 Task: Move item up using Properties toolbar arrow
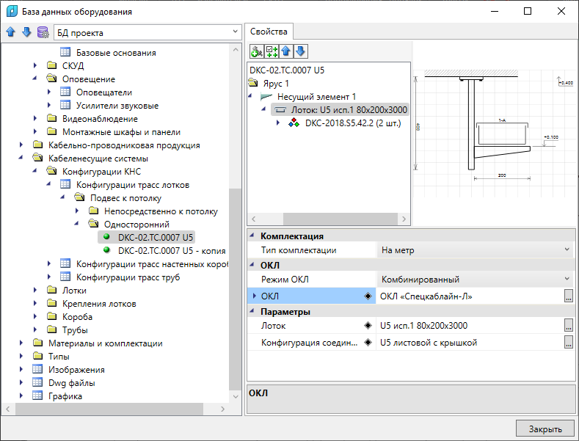(x=286, y=51)
